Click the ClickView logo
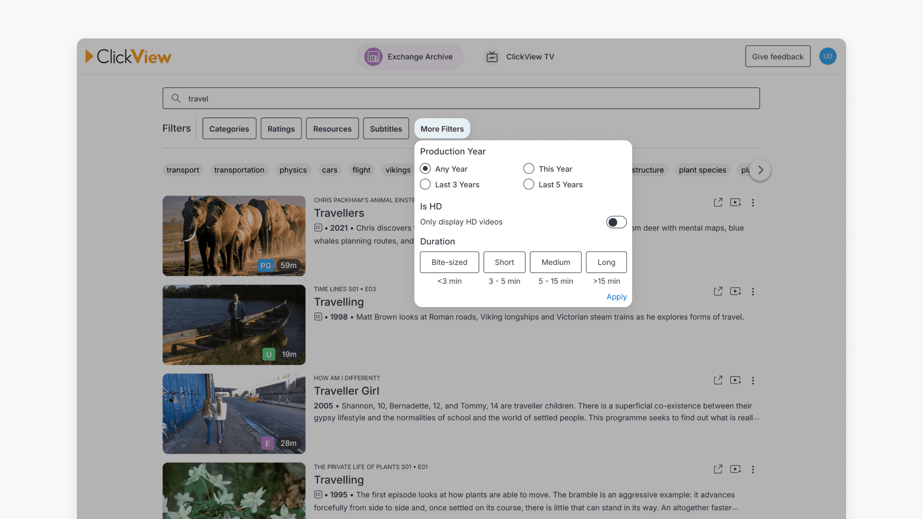 click(x=128, y=56)
